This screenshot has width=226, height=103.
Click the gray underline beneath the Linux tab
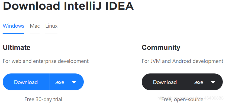tap(51, 34)
